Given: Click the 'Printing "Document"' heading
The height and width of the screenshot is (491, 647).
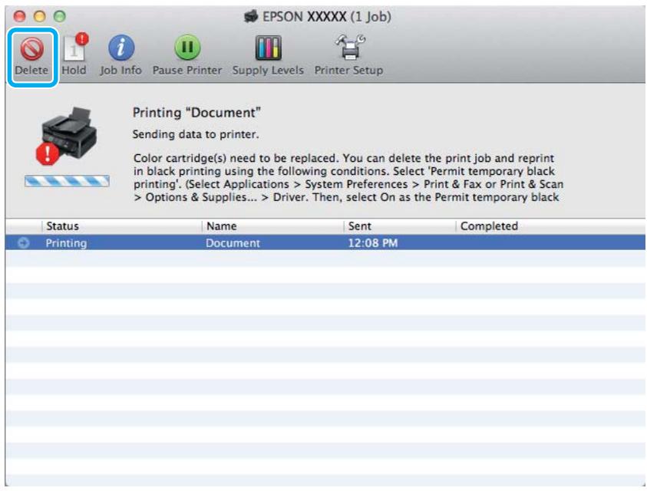Looking at the screenshot, I should [x=196, y=113].
